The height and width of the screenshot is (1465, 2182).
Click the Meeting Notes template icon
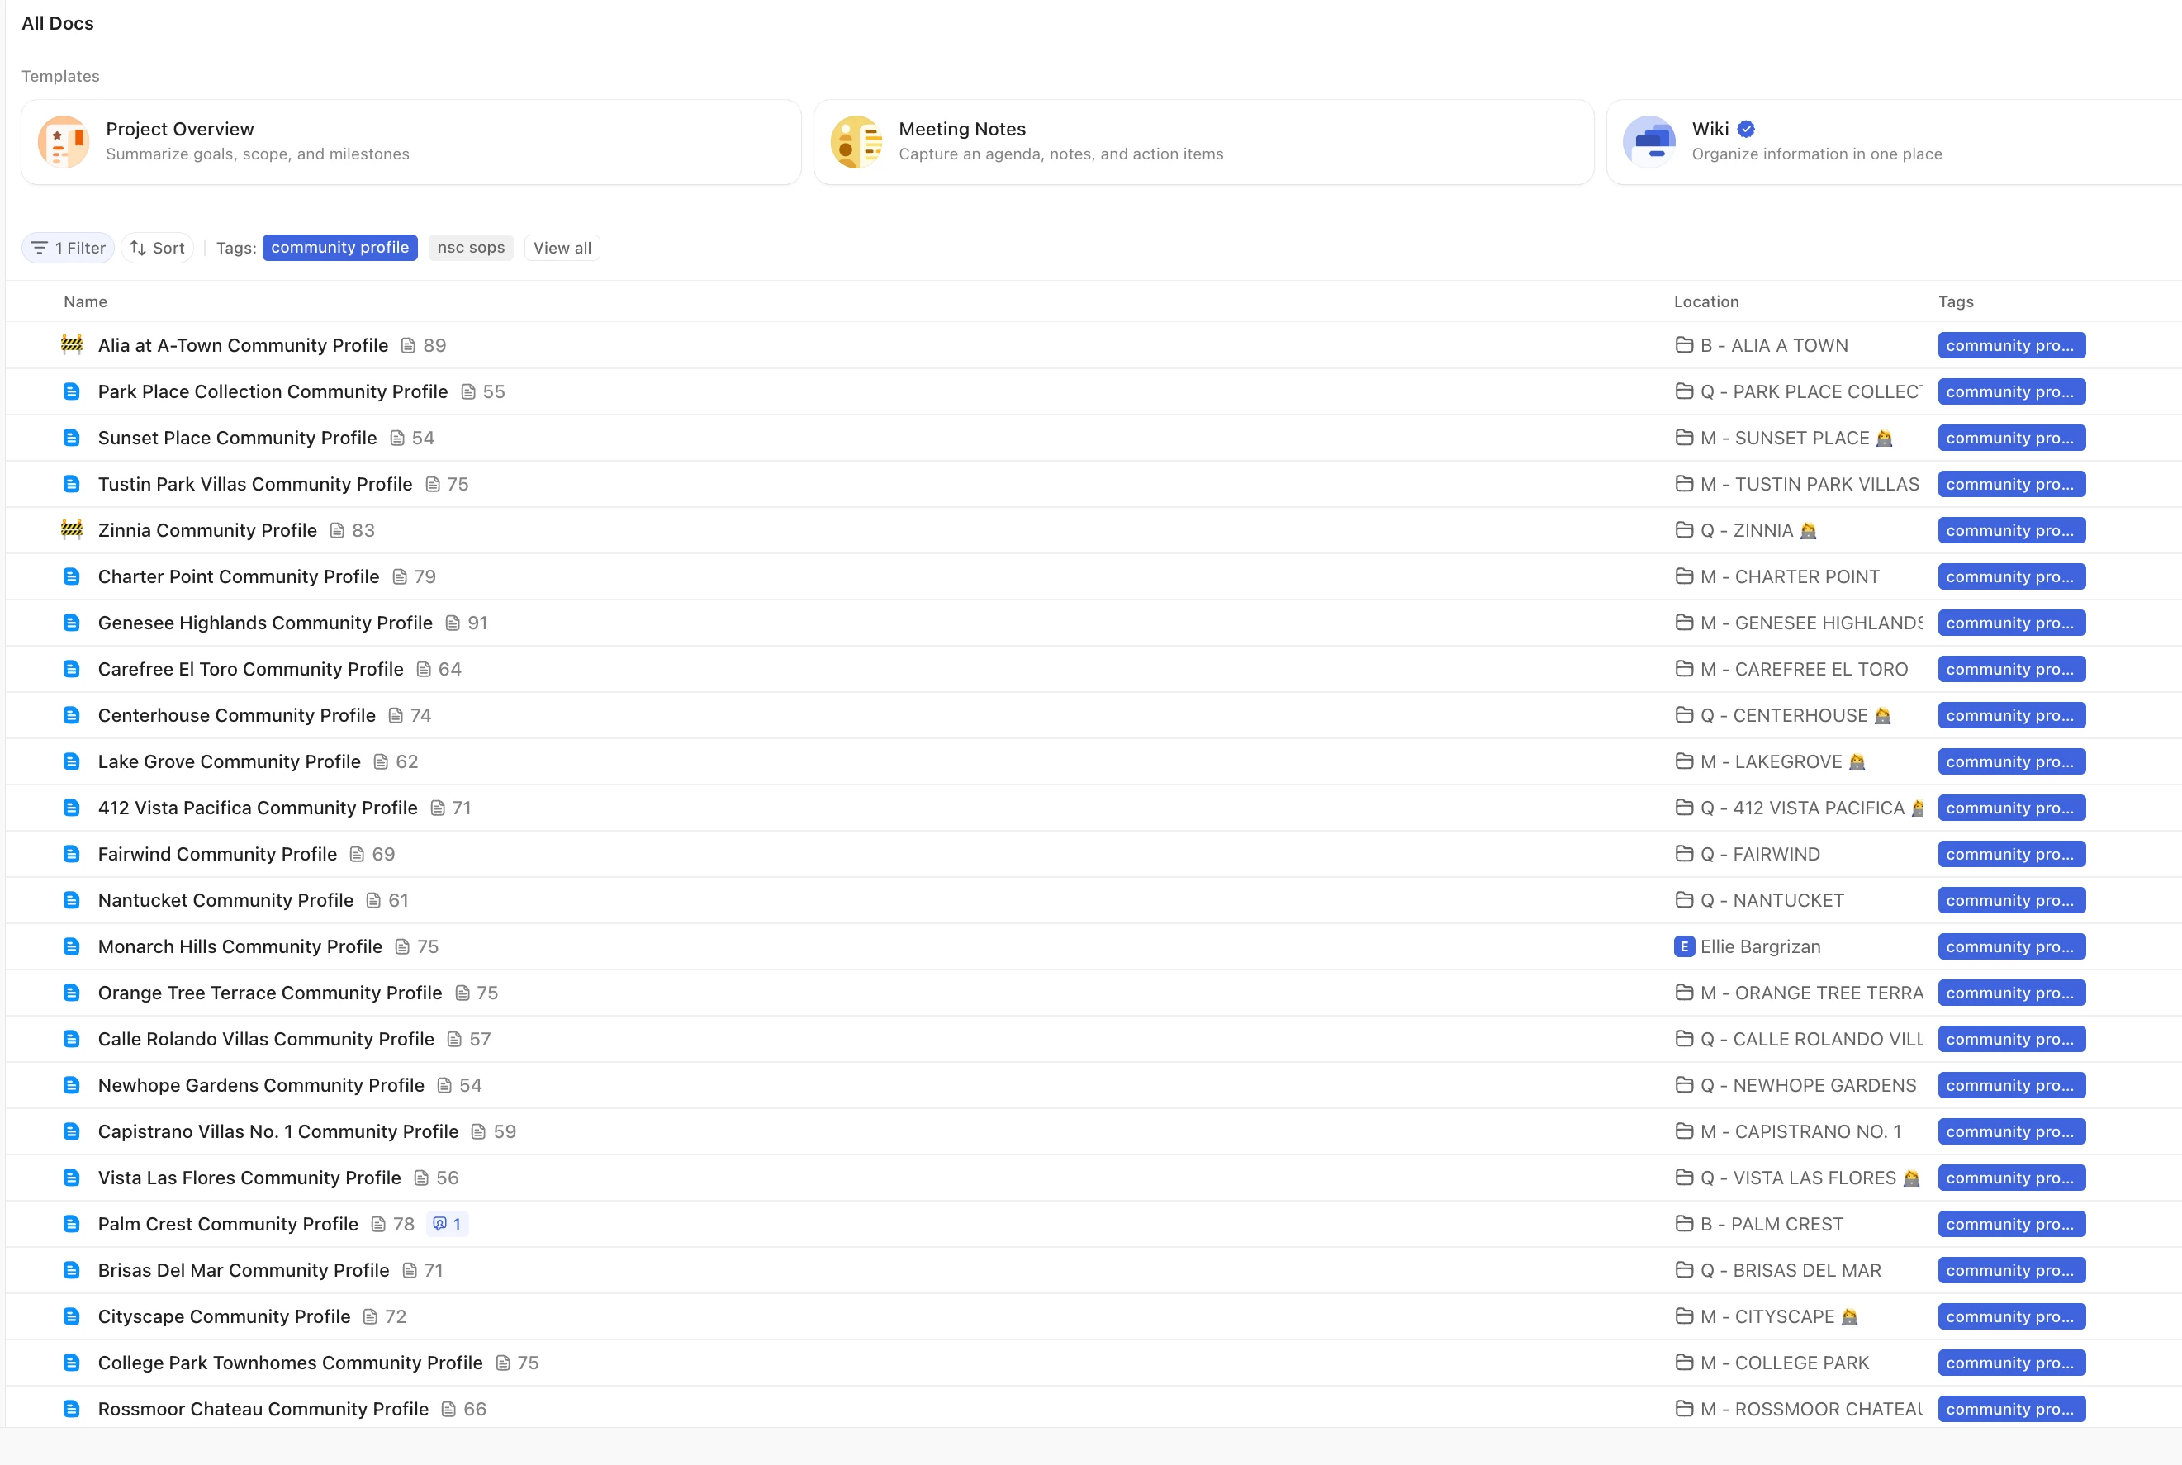(x=856, y=142)
